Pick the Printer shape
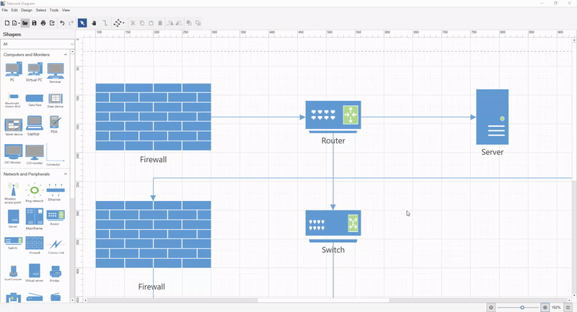The image size is (577, 312). click(55, 272)
